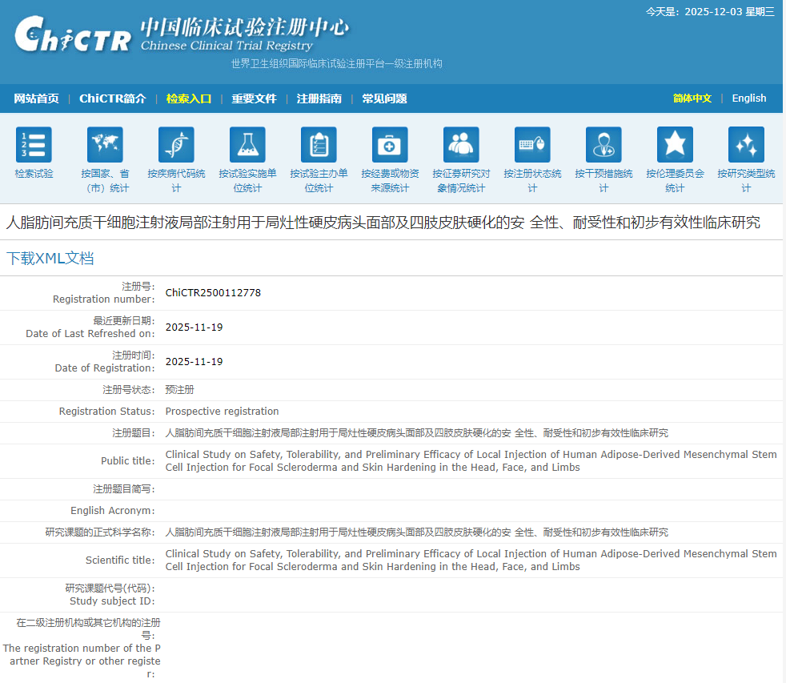
Task: Select the 检索入口 navigation item
Action: point(189,98)
